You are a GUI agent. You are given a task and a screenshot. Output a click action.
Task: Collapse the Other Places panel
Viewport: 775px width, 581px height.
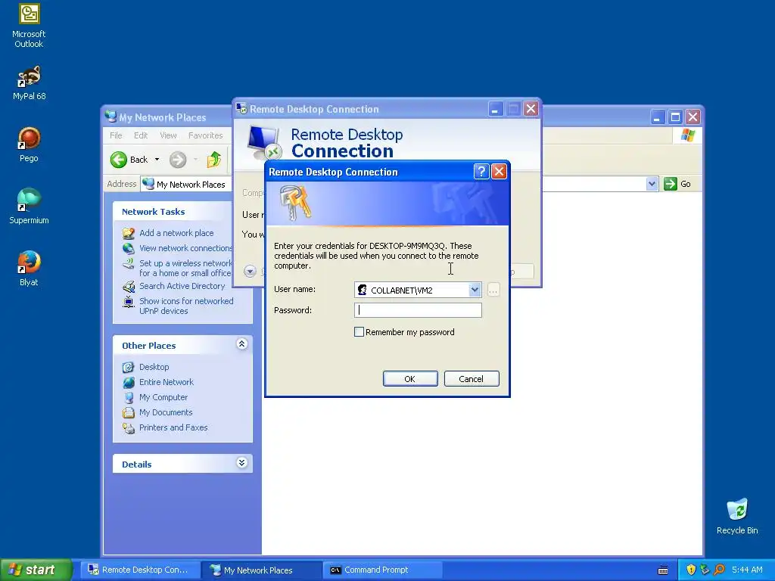click(x=241, y=344)
